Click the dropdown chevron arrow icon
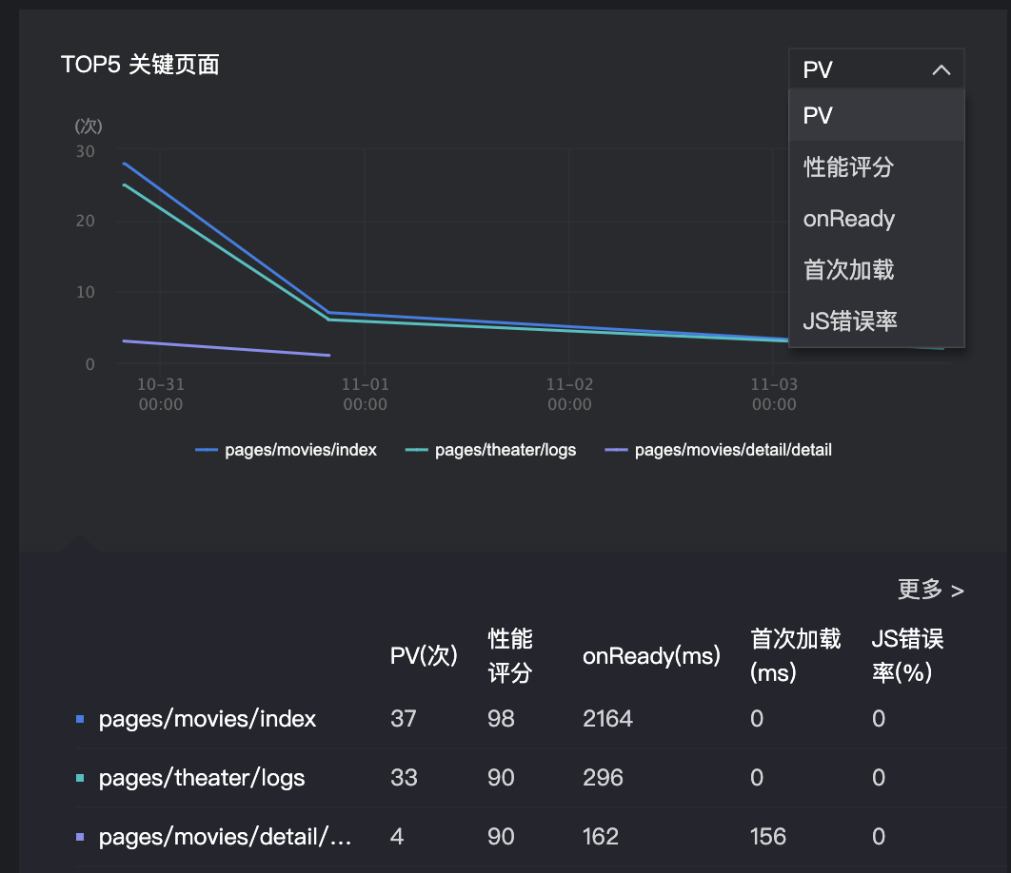 [x=941, y=70]
